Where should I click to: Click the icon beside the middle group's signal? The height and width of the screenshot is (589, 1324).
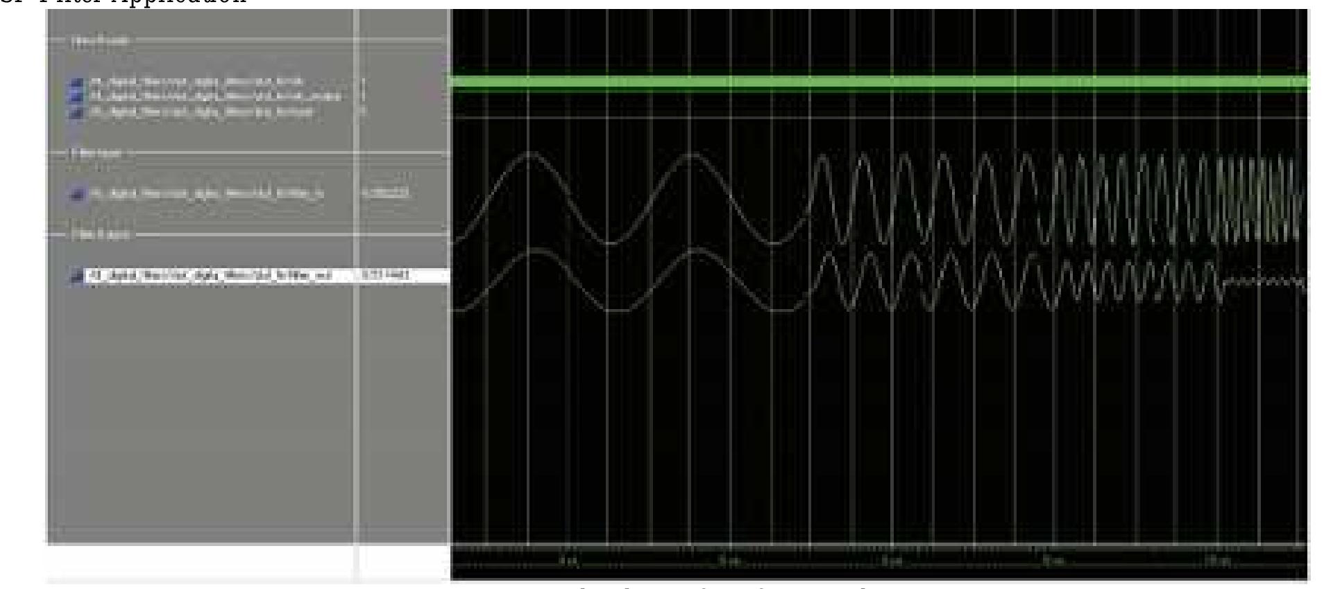[x=78, y=194]
